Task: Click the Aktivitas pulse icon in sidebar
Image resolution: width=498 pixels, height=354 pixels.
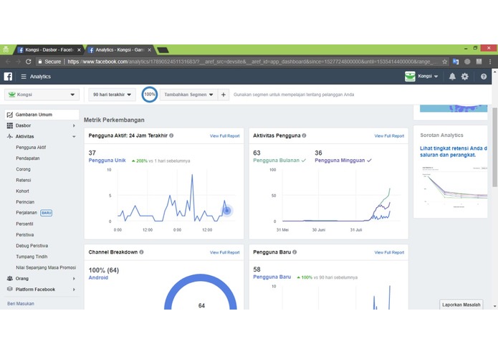Action: (x=10, y=136)
